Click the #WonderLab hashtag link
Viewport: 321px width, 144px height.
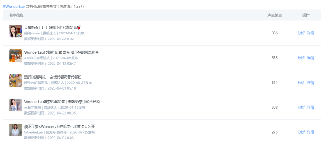(14, 7)
